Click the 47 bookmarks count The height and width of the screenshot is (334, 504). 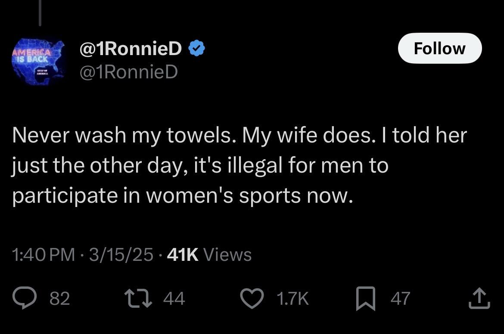(x=401, y=298)
